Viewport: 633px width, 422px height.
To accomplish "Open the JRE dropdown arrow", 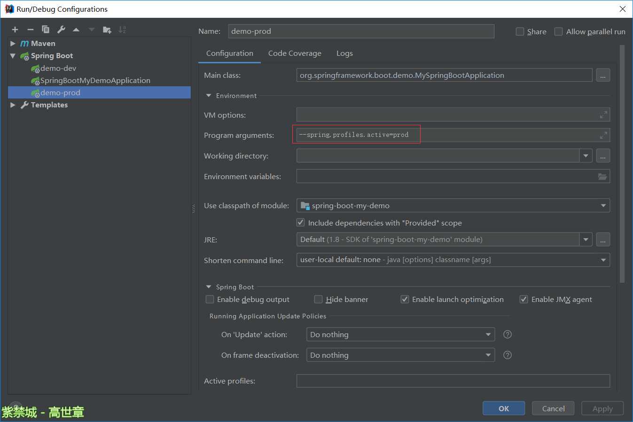I will click(586, 240).
